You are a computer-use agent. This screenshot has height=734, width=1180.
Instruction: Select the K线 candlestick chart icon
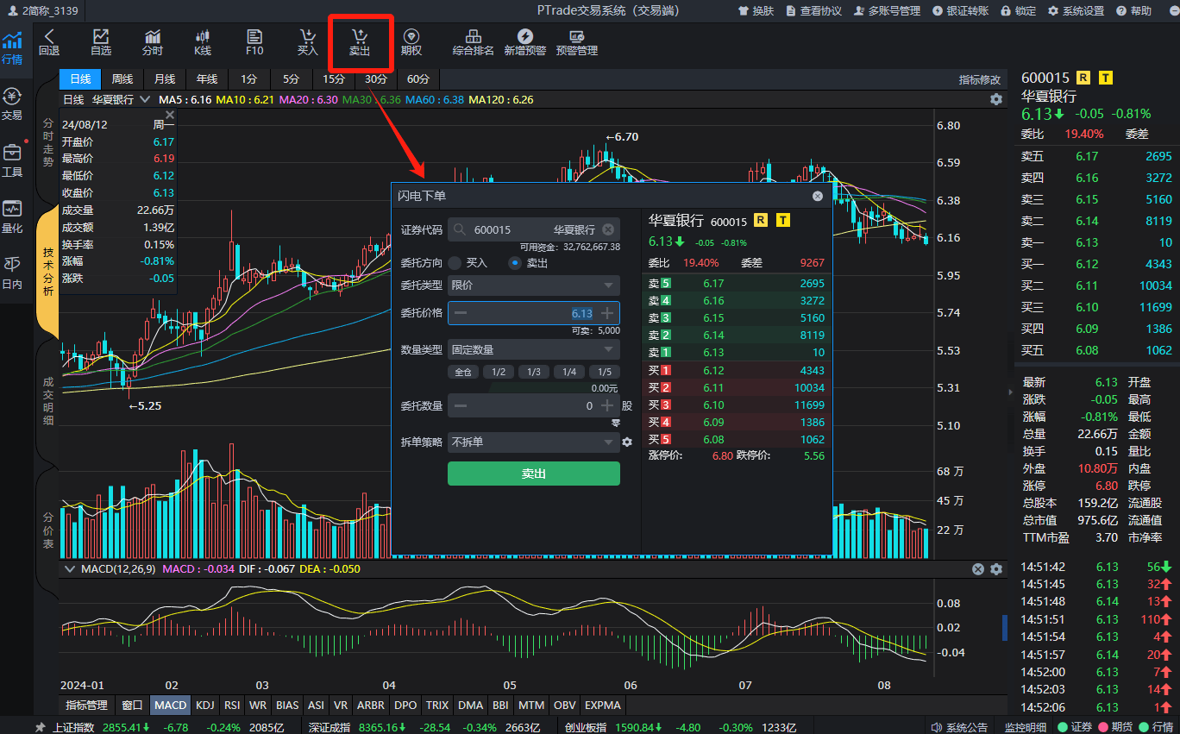[x=202, y=41]
